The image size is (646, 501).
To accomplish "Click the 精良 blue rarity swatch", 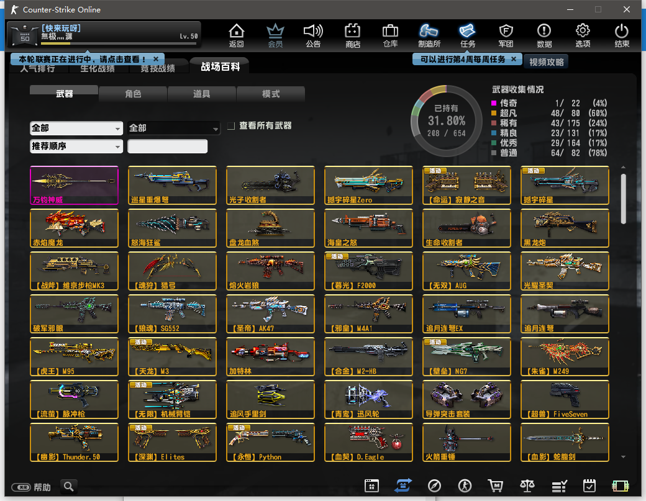I will [x=494, y=133].
